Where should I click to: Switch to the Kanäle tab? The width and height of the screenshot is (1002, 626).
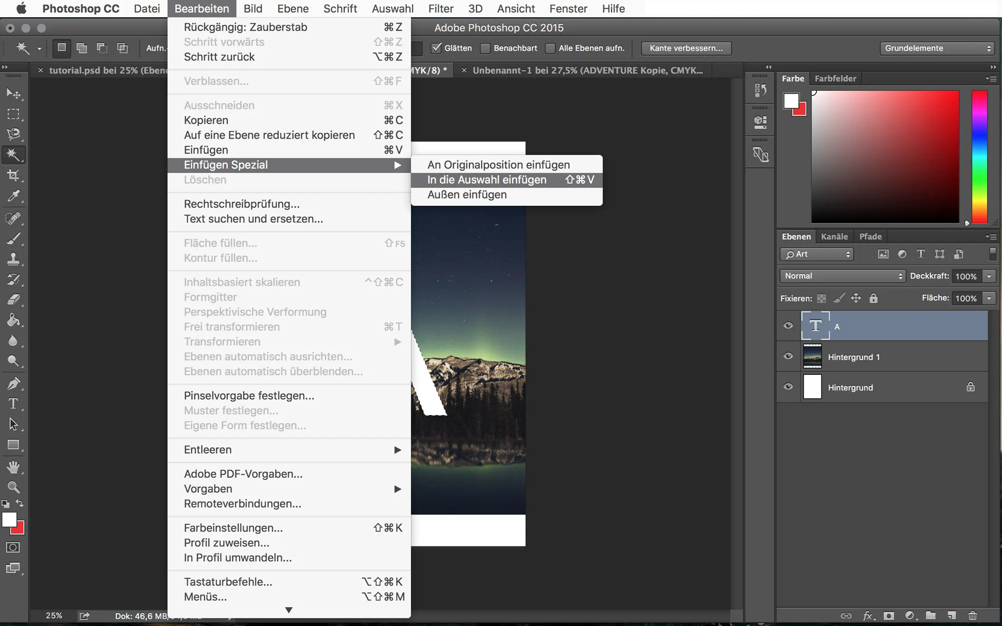(834, 237)
